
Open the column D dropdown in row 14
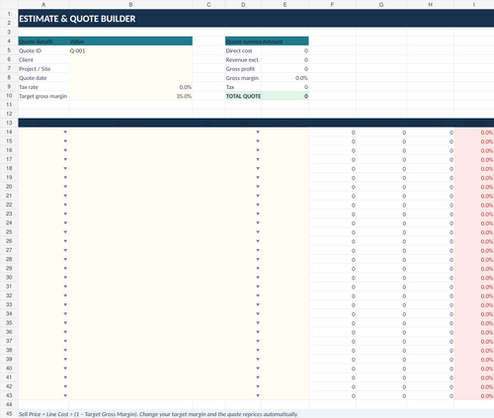point(258,132)
